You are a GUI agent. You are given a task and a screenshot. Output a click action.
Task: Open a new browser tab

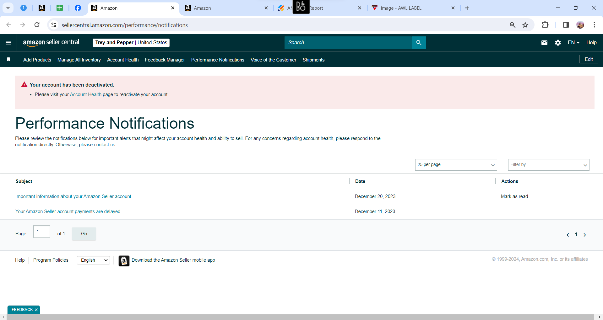pyautogui.click(x=467, y=8)
